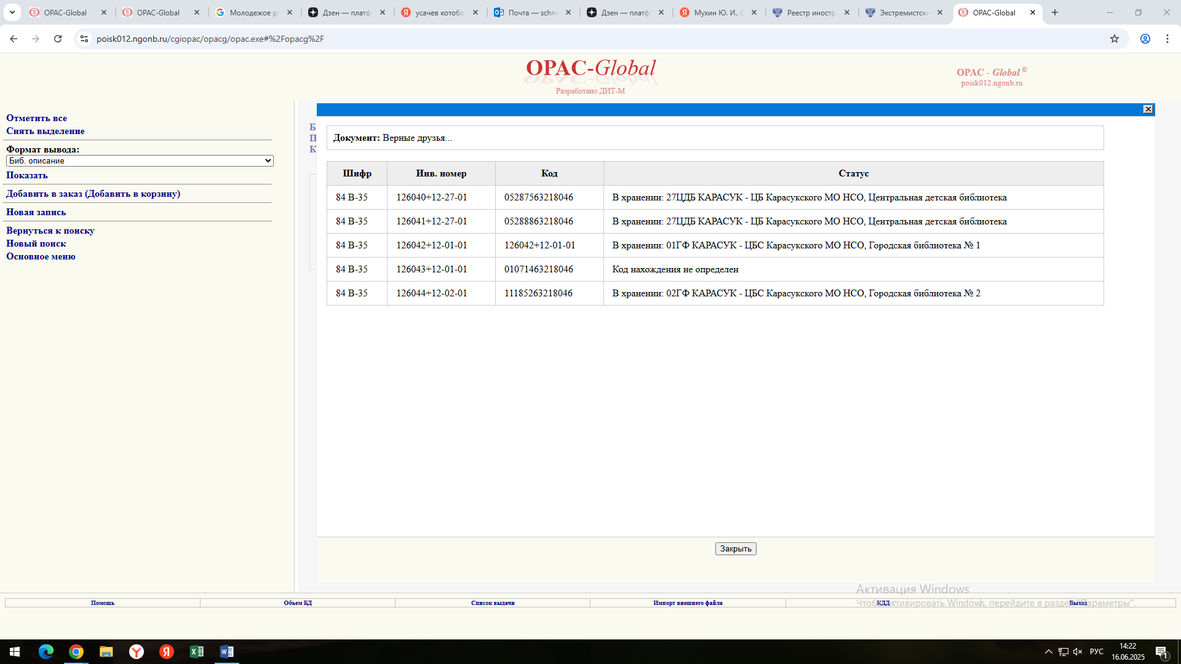The width and height of the screenshot is (1181, 664).
Task: Open Excel from the taskbar
Action: [x=197, y=652]
